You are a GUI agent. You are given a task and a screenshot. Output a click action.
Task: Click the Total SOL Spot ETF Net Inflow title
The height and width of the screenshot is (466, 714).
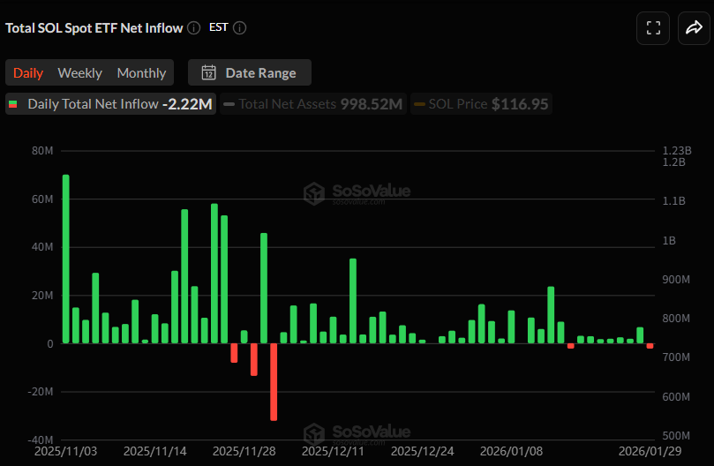pyautogui.click(x=94, y=28)
